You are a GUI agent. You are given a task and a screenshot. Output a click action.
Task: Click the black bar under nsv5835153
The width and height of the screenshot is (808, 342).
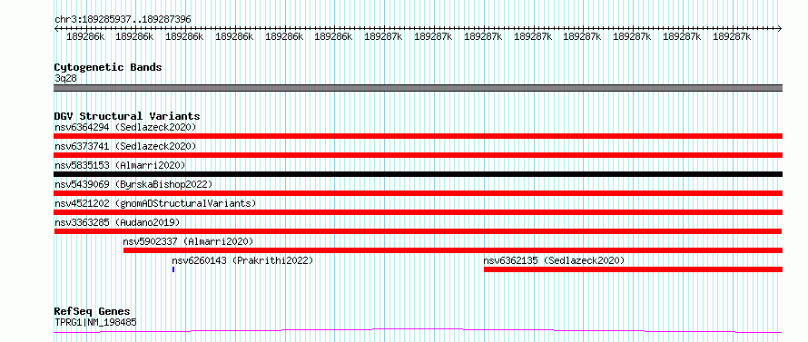[418, 174]
